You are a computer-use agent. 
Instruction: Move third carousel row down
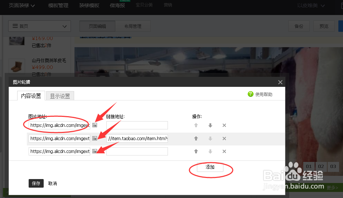click(x=210, y=151)
